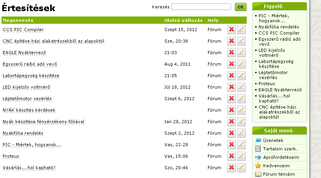Delete the CCS PIC Compiler notification
The width and height of the screenshot is (321, 178).
pyautogui.click(x=231, y=30)
